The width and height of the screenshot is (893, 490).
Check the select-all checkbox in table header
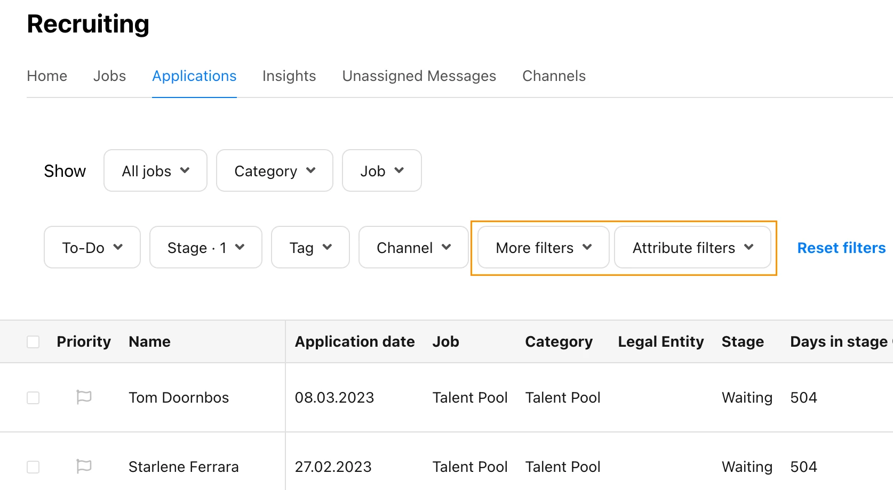click(33, 341)
